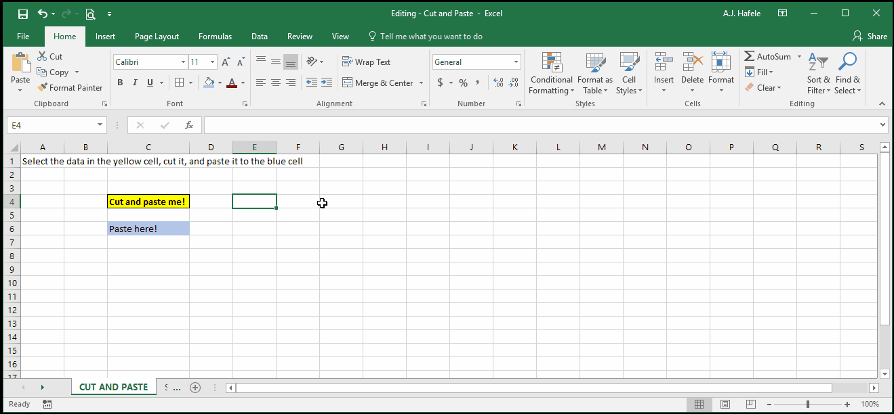
Task: Open the General number format dropdown
Action: pos(516,62)
